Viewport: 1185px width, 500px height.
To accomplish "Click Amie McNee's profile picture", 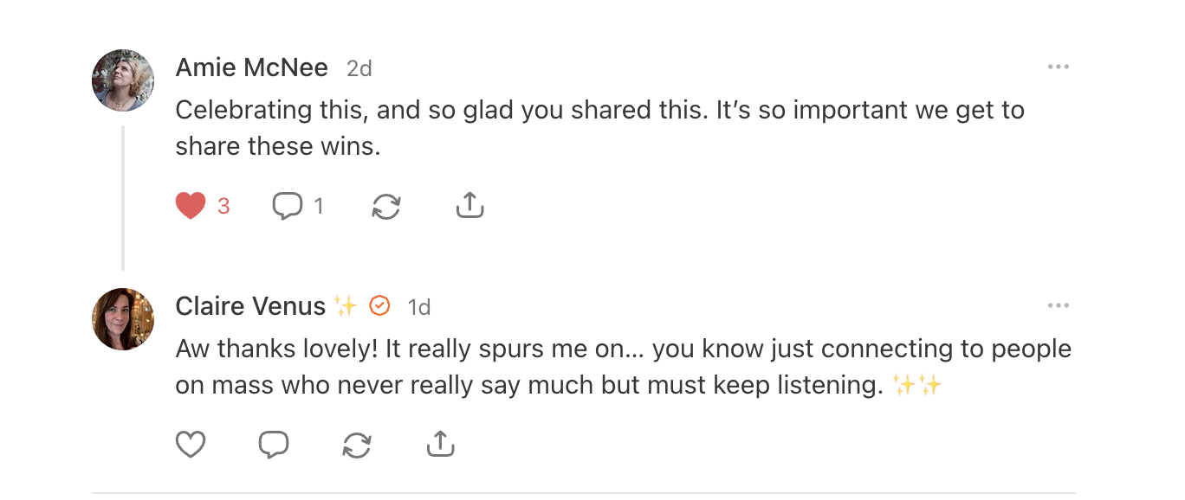I will (x=123, y=80).
